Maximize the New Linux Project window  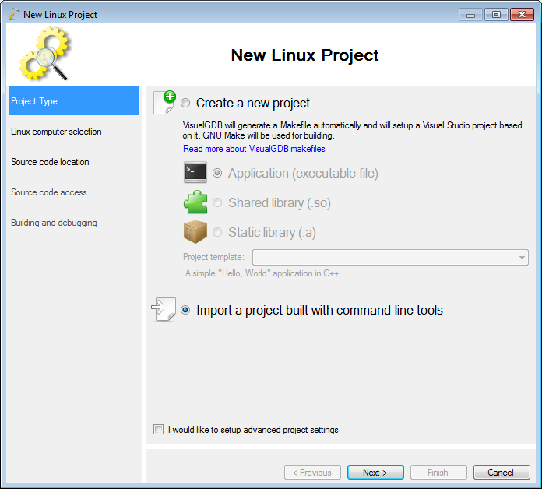(x=496, y=15)
